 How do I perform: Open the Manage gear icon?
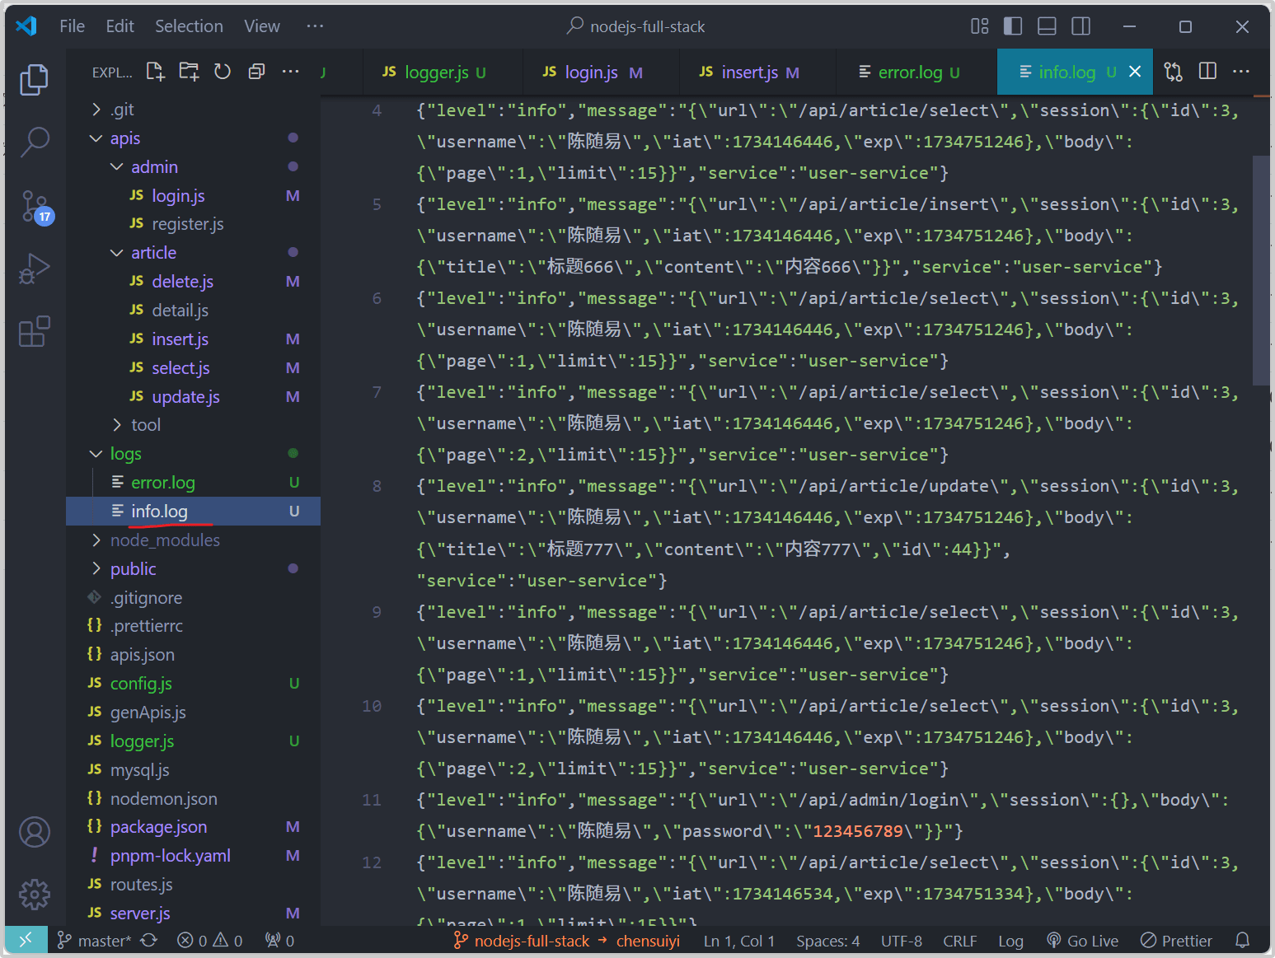[x=34, y=895]
